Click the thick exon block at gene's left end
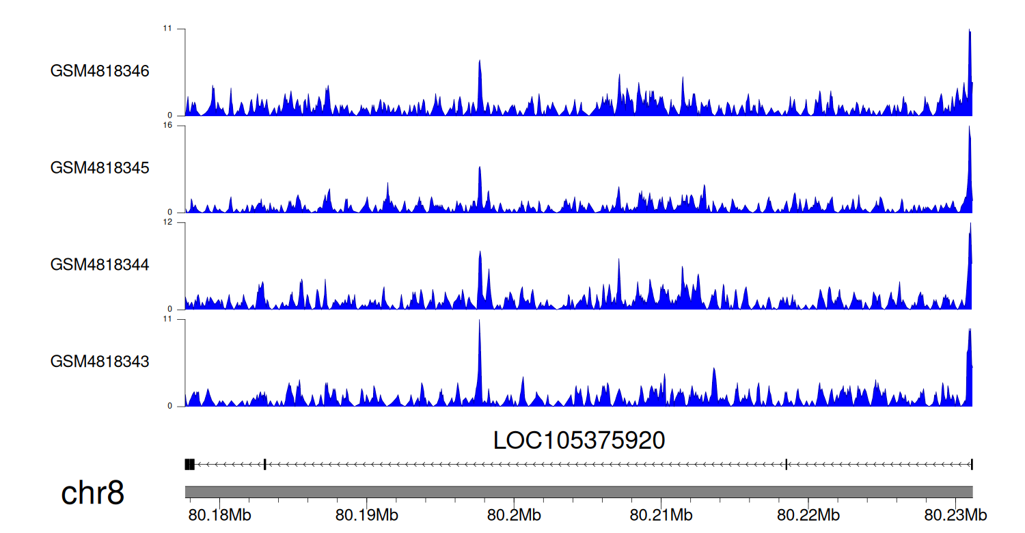1025x533 pixels. [190, 465]
